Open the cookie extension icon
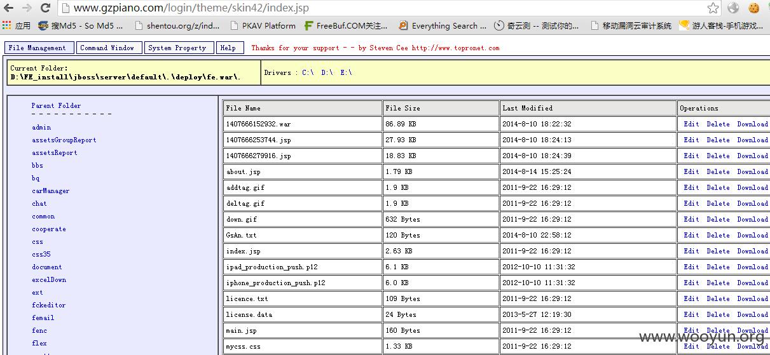Screen dimensions: 770x355 pos(754,8)
